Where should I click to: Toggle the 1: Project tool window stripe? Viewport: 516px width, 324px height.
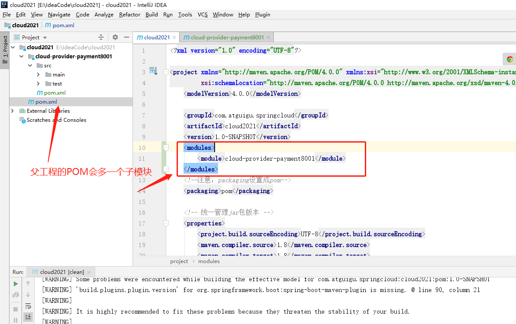(x=5, y=50)
